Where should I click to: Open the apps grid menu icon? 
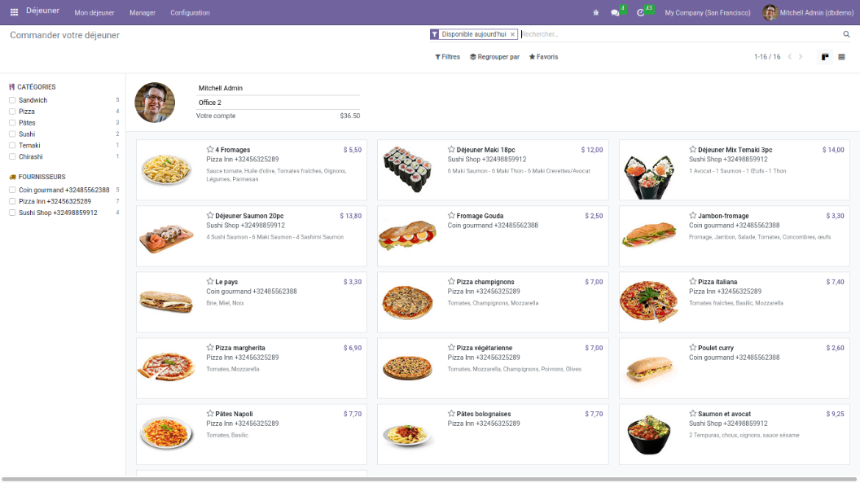[14, 12]
